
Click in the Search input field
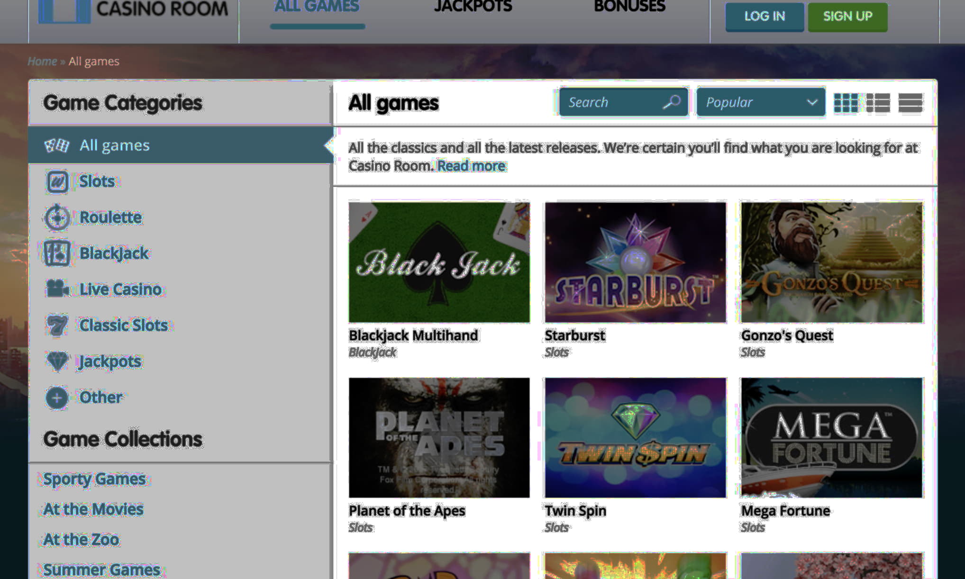[x=623, y=102]
